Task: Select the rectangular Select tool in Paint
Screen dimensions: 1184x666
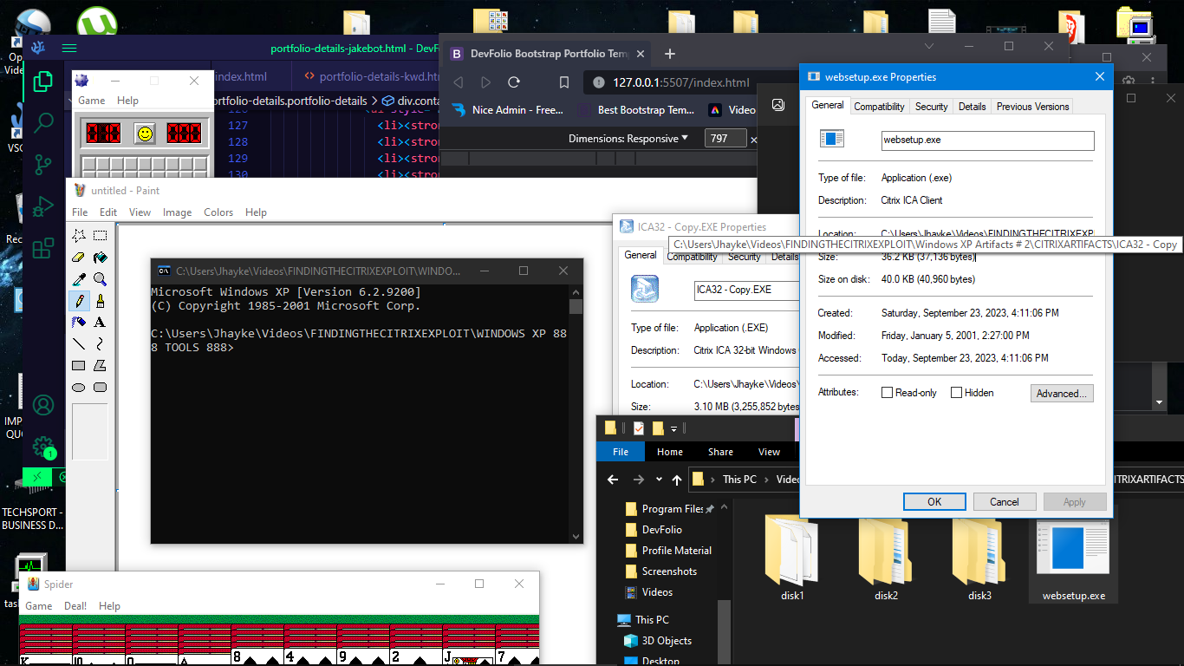Action: click(x=101, y=236)
